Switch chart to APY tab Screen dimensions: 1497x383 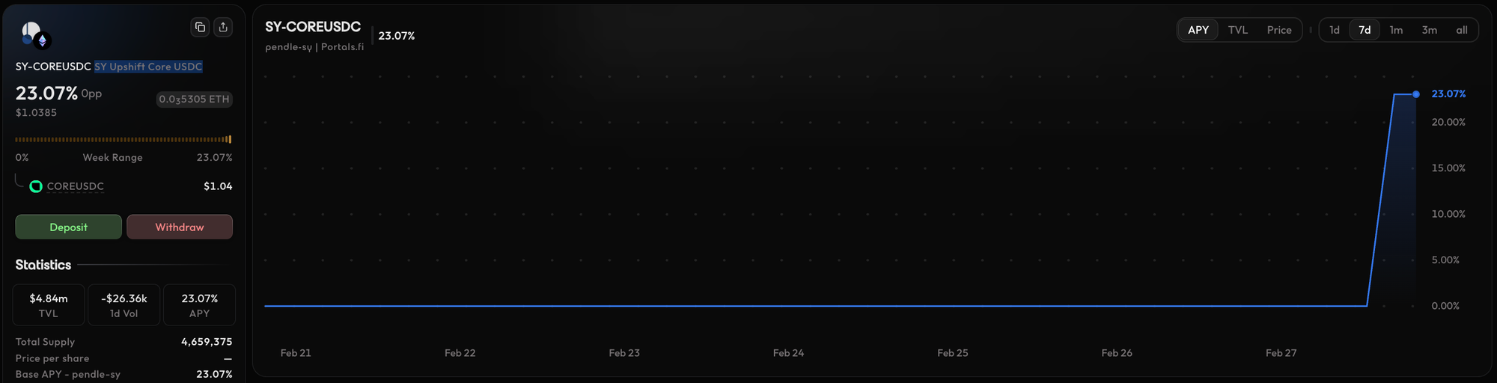click(x=1198, y=30)
